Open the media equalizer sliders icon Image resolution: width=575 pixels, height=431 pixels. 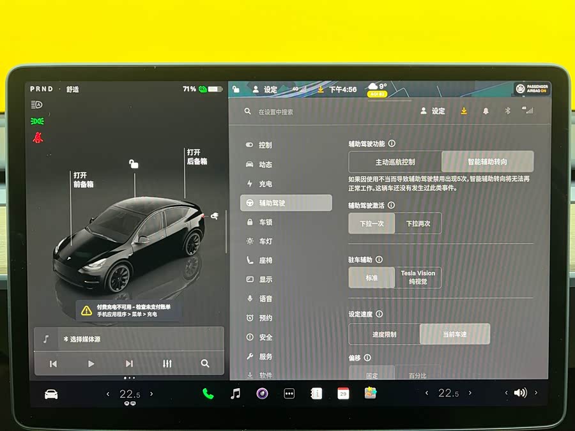[x=167, y=363]
